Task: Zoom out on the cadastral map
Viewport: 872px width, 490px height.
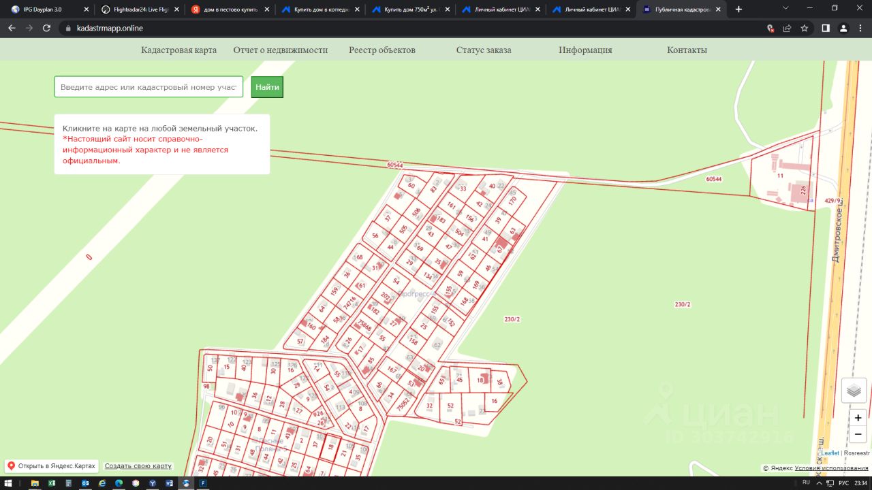Action: click(858, 434)
